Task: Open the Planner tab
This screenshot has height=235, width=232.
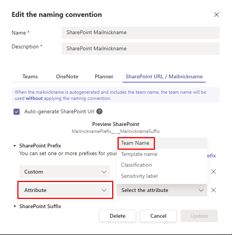Action: [x=104, y=76]
